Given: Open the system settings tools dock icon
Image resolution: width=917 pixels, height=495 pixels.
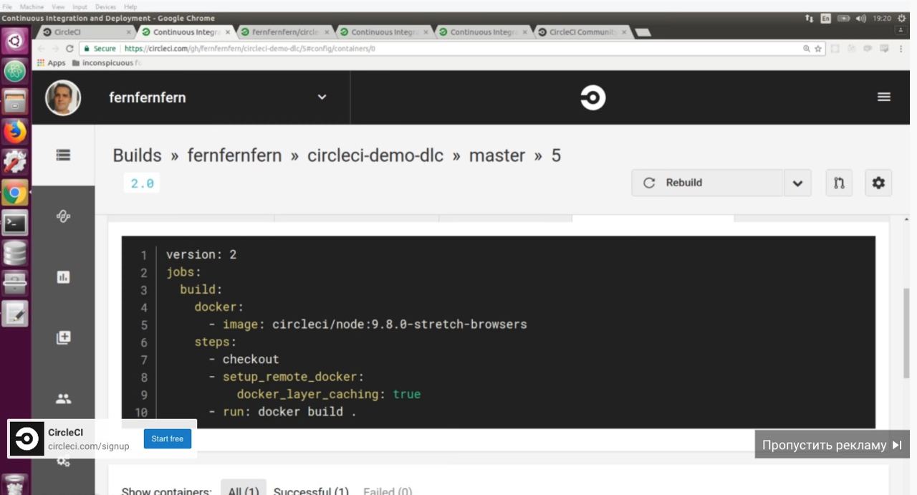Looking at the screenshot, I should tap(14, 162).
